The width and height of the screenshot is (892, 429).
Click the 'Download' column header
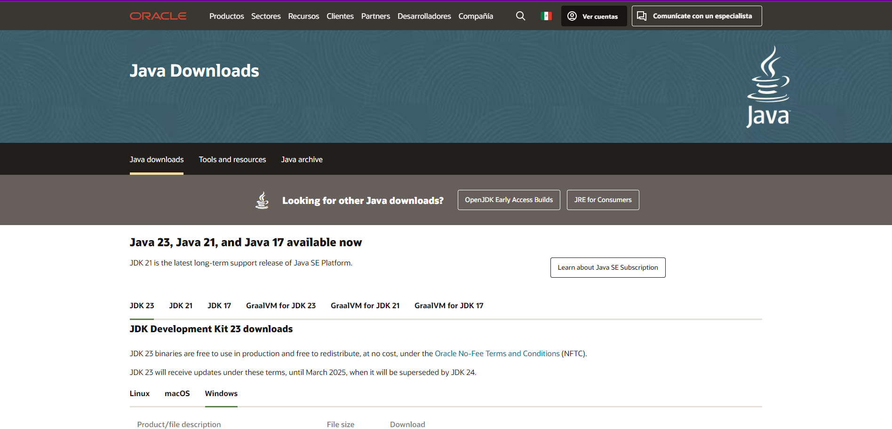tap(407, 424)
